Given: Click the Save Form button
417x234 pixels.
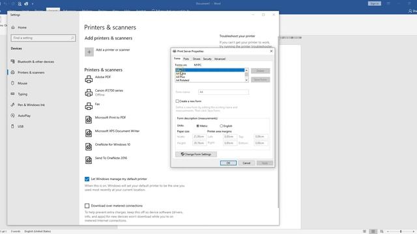Looking at the screenshot, I should point(261,79).
